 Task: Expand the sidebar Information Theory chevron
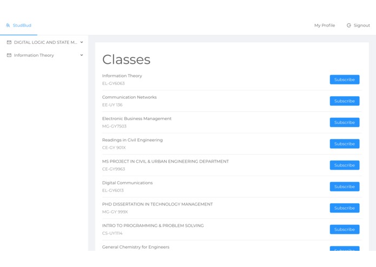82,55
